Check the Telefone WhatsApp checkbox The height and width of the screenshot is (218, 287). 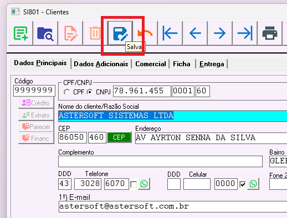[134, 184]
